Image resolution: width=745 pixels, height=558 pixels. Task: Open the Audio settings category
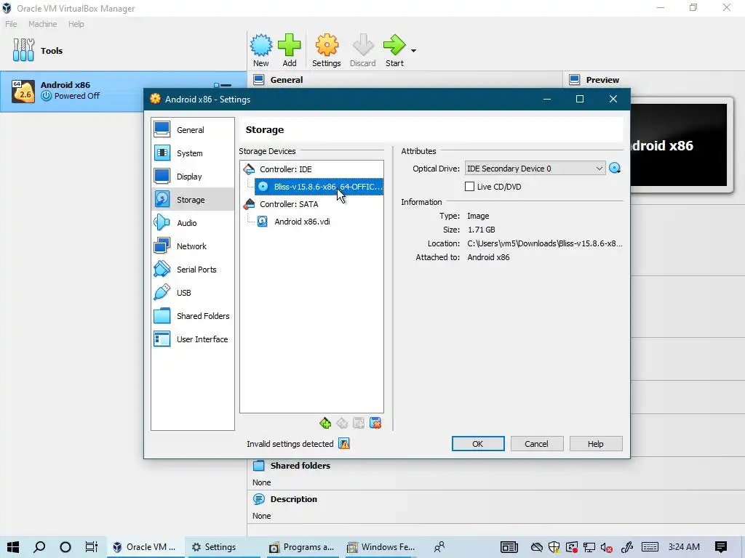coord(192,223)
